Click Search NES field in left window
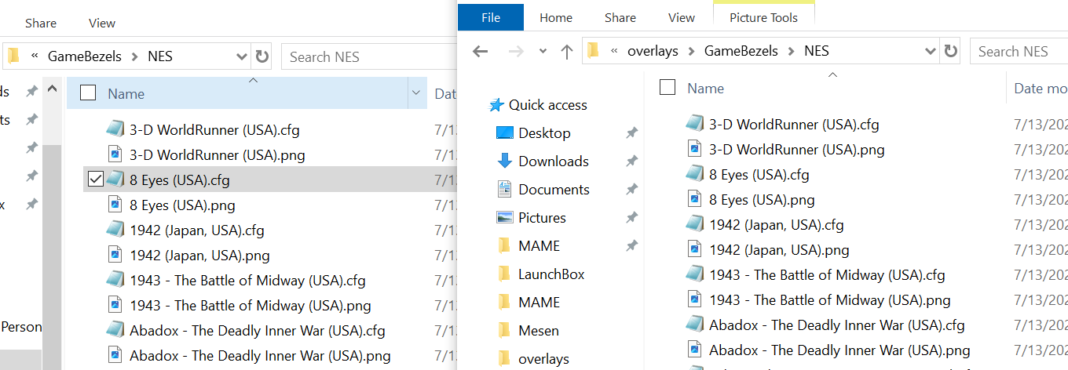 [369, 56]
